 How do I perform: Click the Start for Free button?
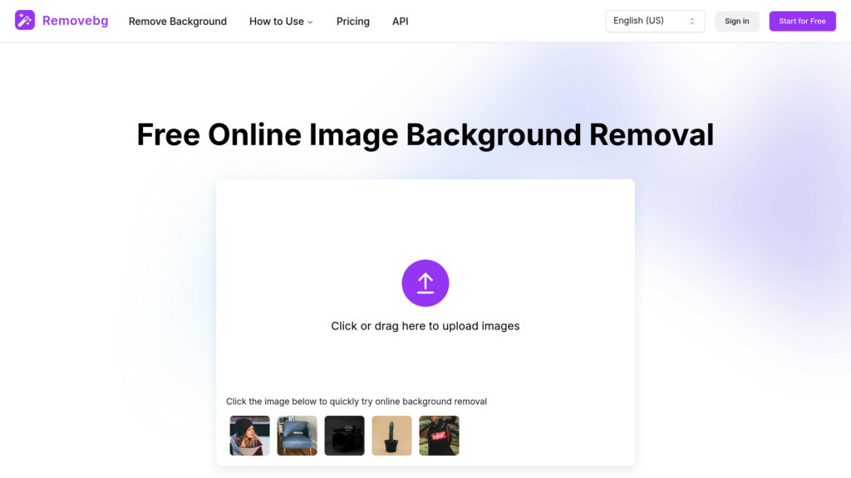coord(802,21)
